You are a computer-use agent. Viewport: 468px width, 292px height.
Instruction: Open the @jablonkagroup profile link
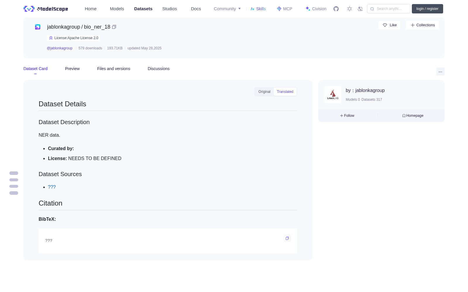click(60, 48)
